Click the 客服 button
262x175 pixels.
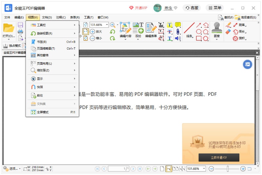(x=192, y=8)
